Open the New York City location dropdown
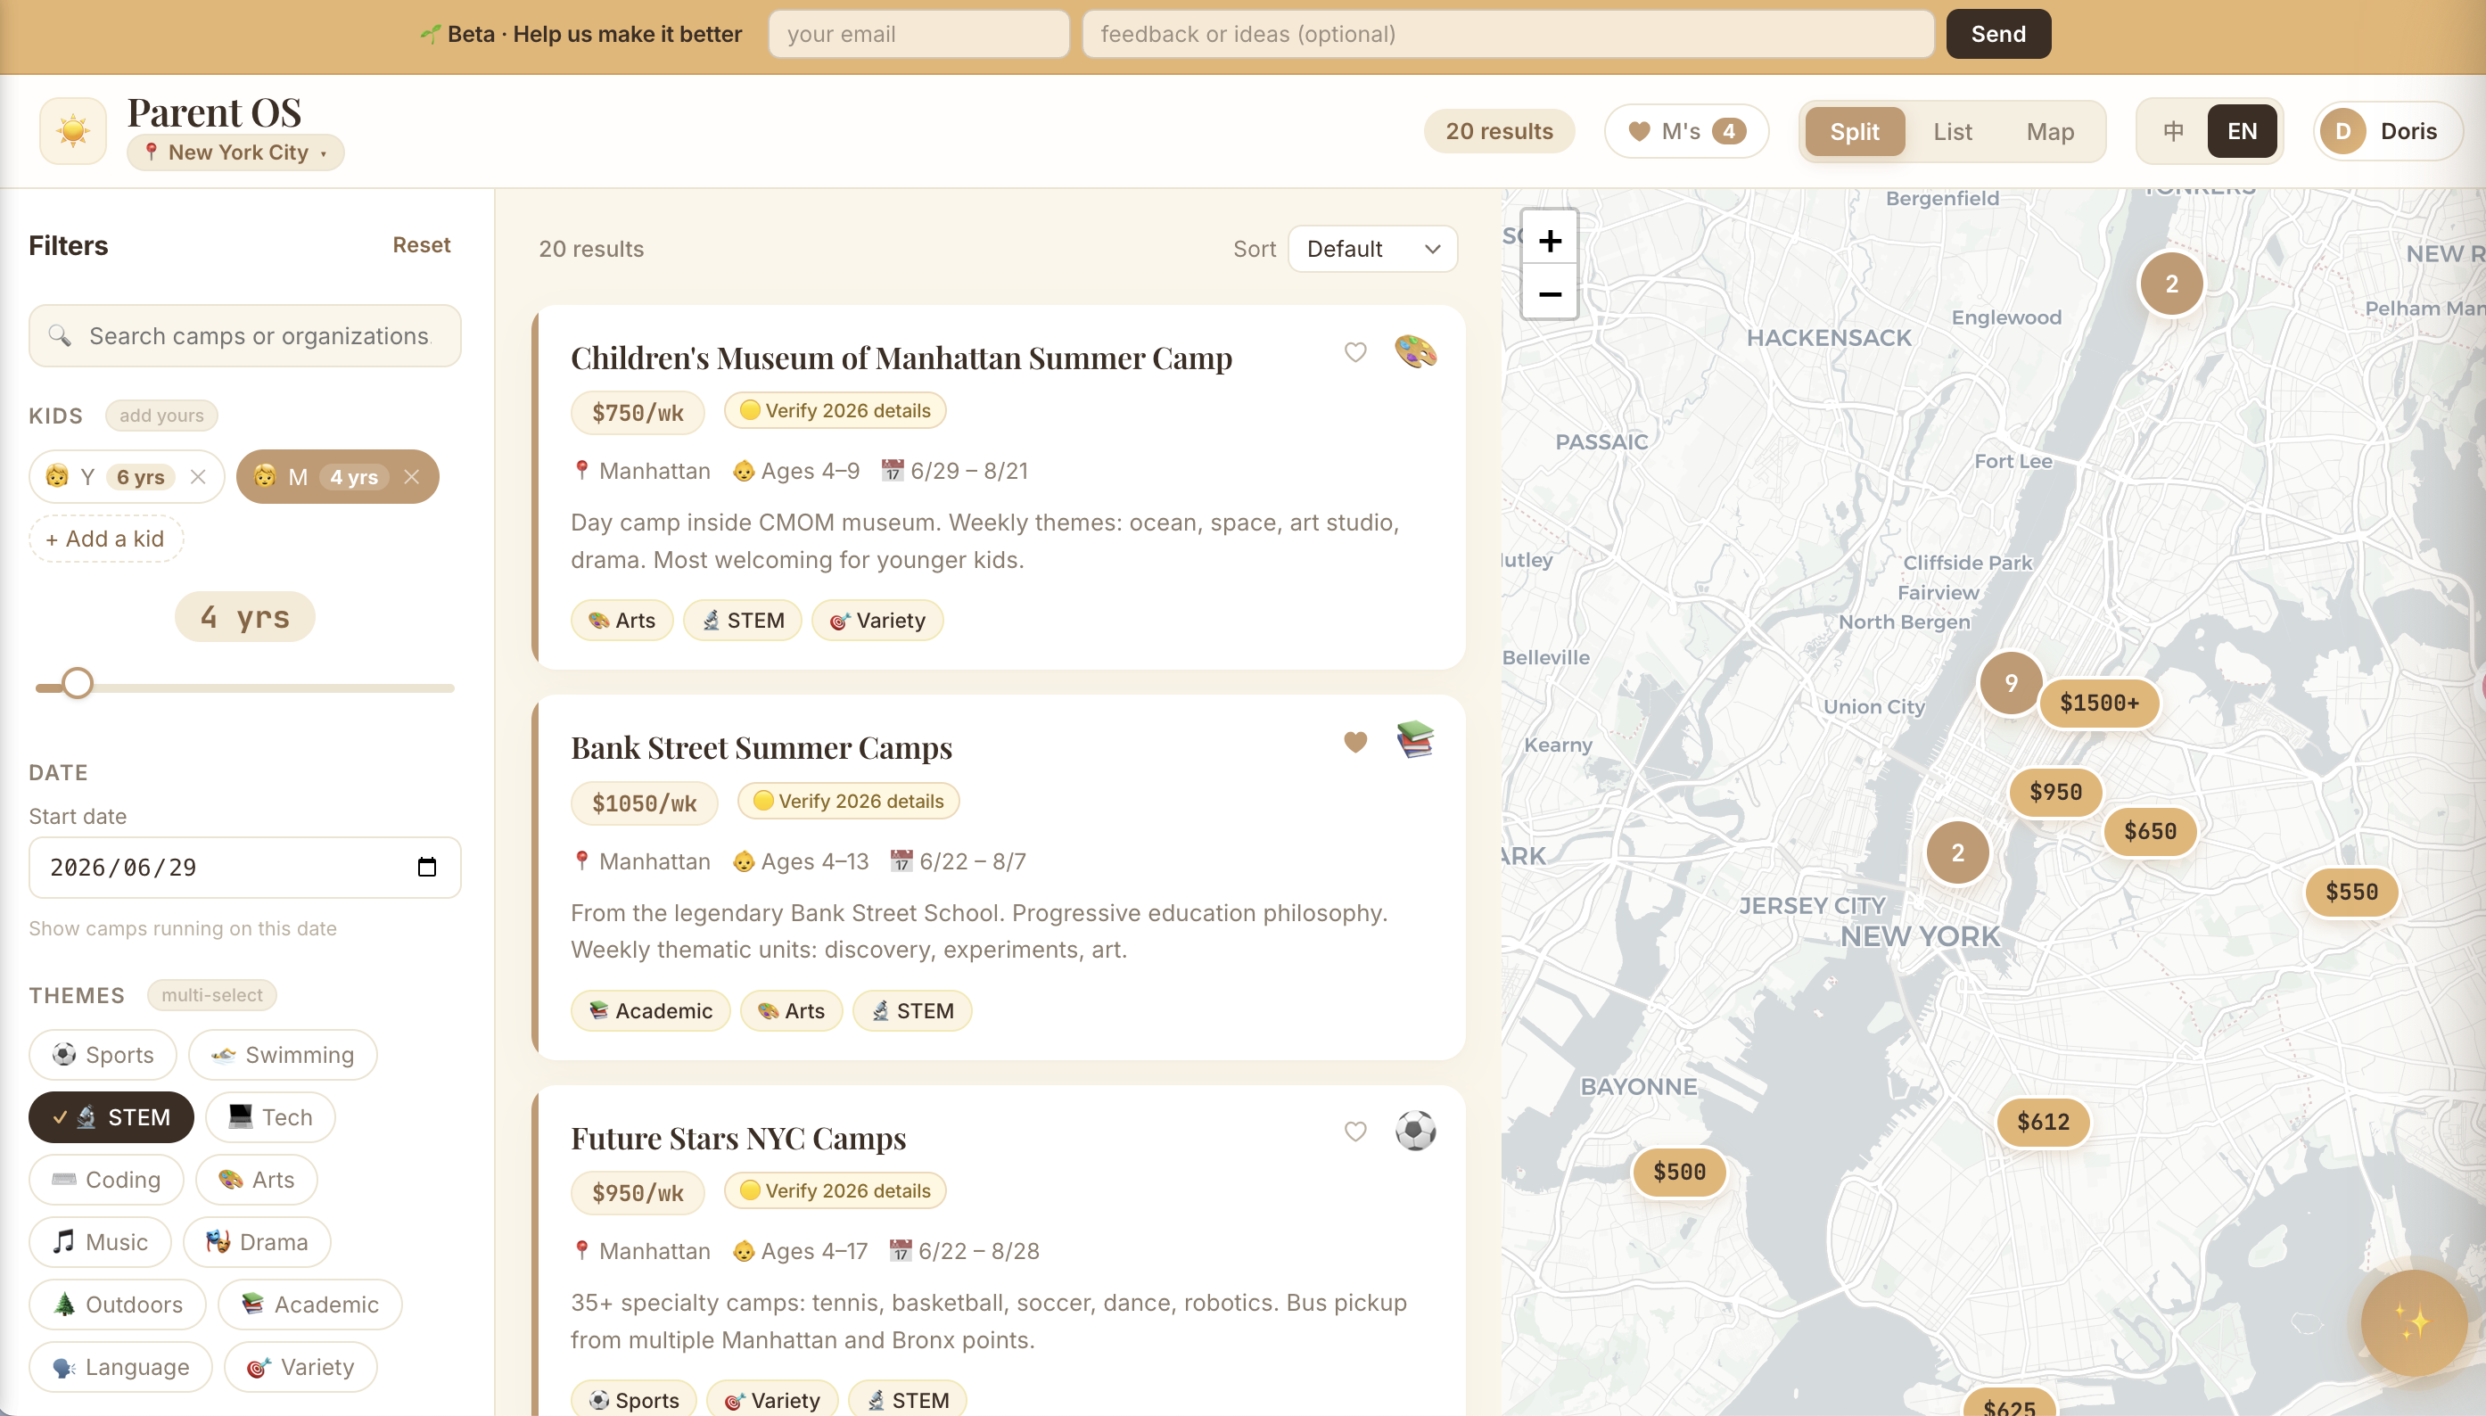 point(235,152)
